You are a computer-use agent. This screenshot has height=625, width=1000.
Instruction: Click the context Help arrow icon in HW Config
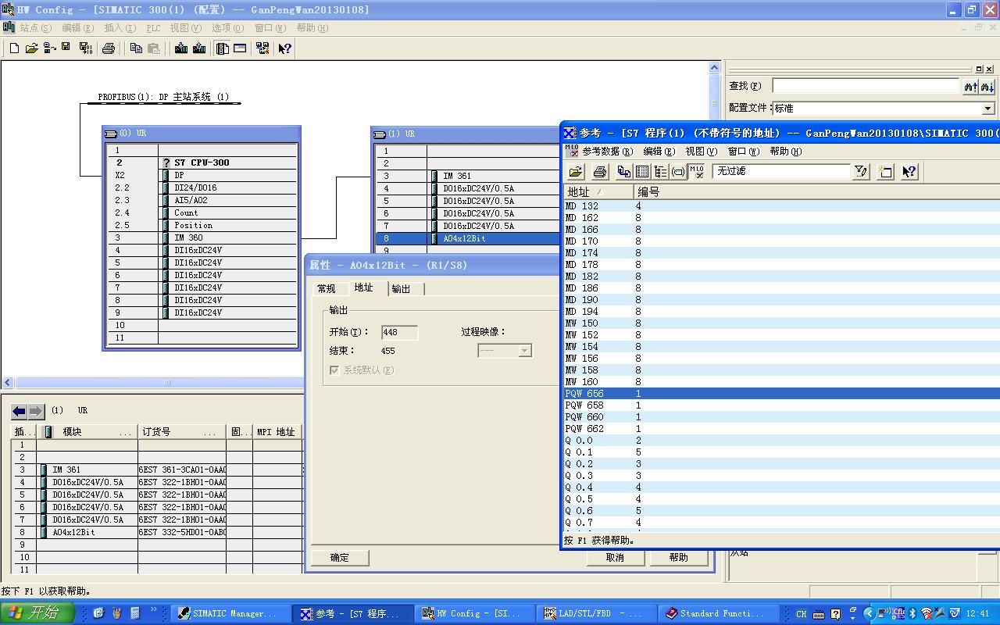coord(284,48)
